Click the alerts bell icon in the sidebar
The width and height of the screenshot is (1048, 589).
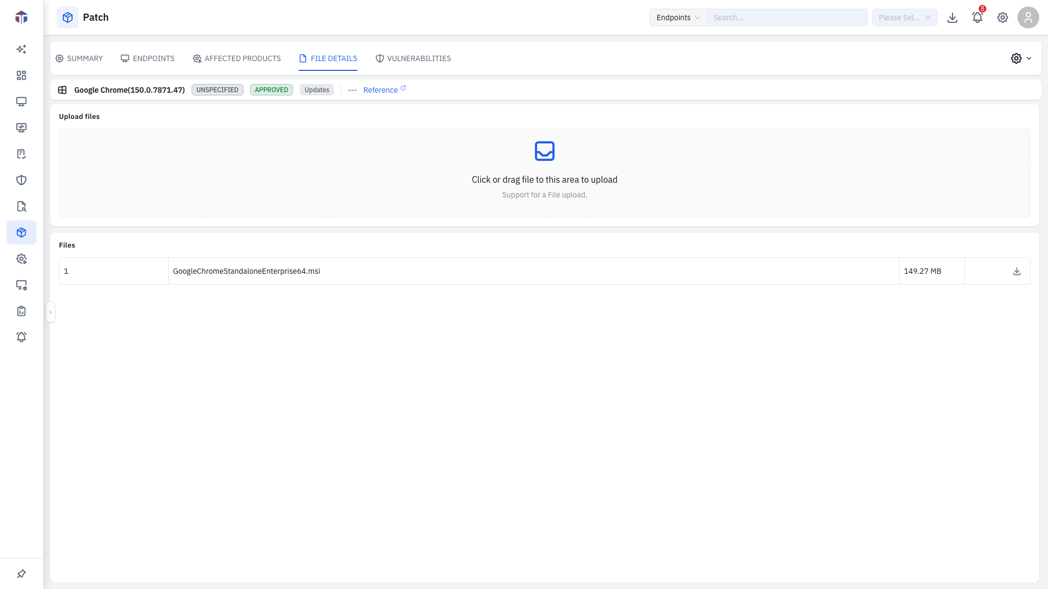[21, 337]
